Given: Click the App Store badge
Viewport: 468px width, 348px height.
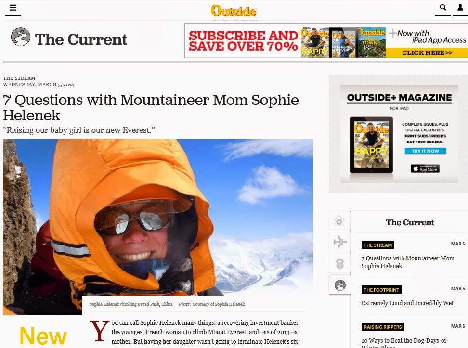Looking at the screenshot, I should pyautogui.click(x=425, y=168).
